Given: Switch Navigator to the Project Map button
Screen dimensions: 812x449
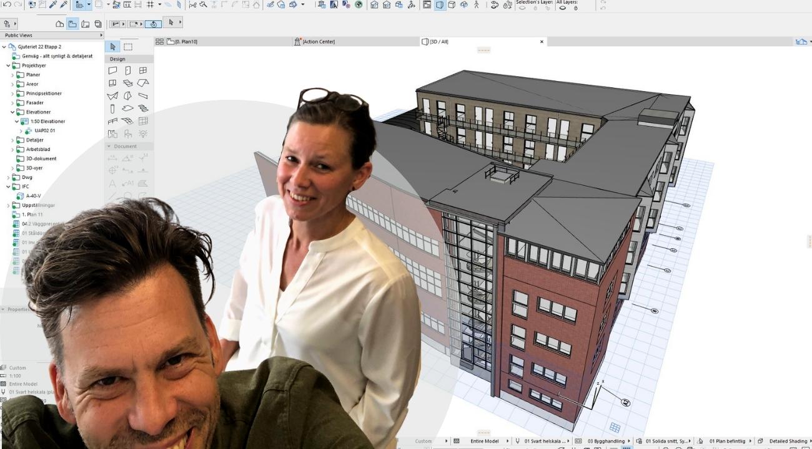Looking at the screenshot, I should point(60,24).
